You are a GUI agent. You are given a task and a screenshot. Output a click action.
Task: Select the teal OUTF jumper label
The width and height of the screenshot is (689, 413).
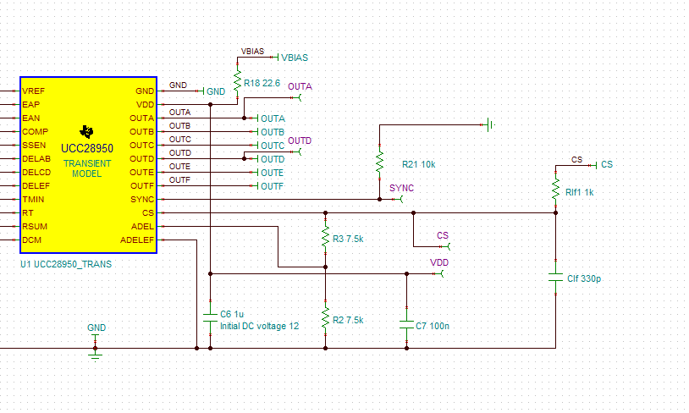click(x=271, y=186)
